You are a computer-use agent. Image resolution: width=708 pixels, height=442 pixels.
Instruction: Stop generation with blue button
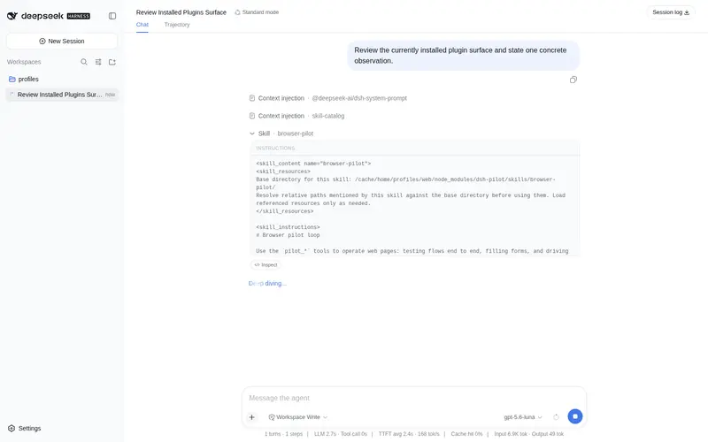574,416
